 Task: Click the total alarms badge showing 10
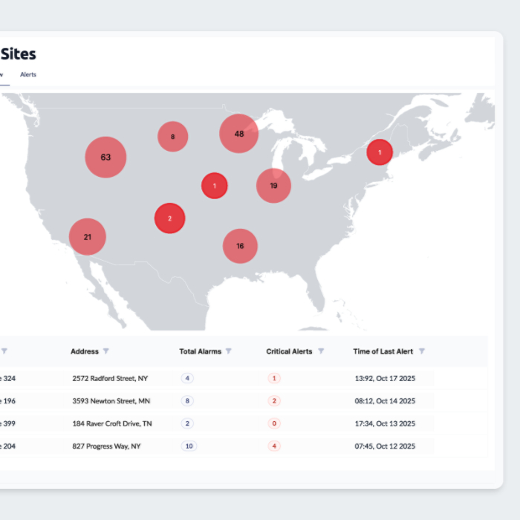[x=188, y=446]
